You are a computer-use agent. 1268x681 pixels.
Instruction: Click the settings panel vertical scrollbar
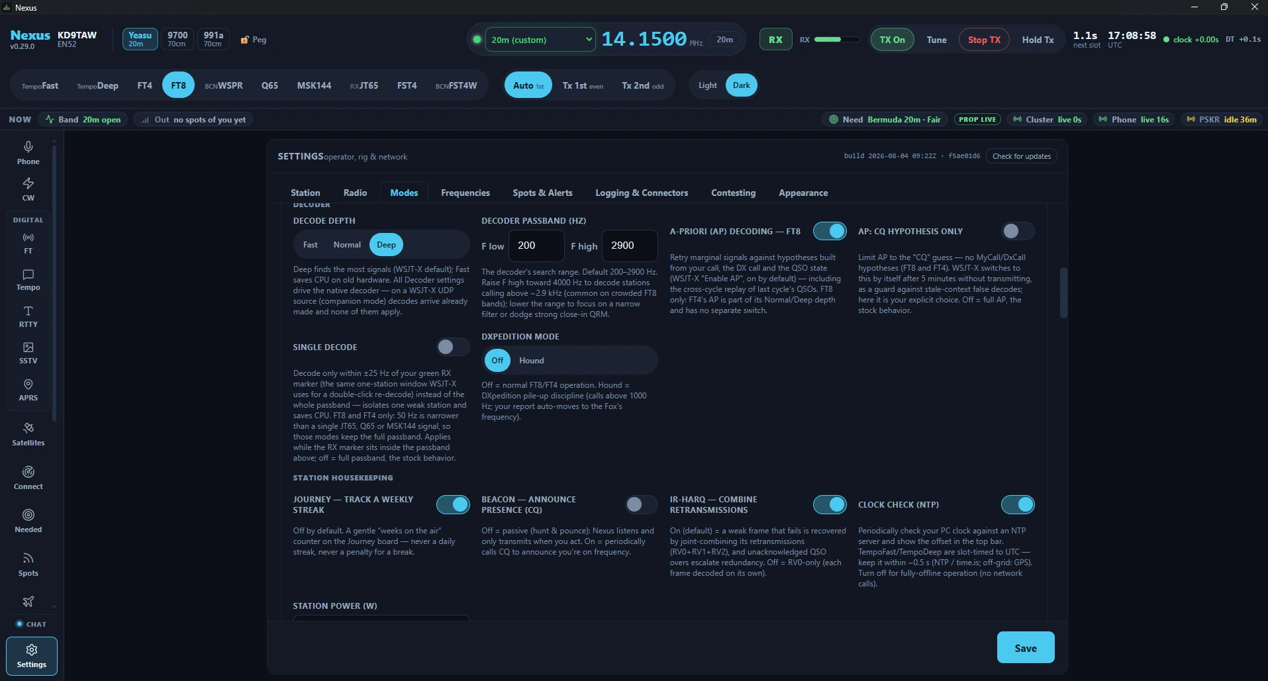[x=1063, y=292]
